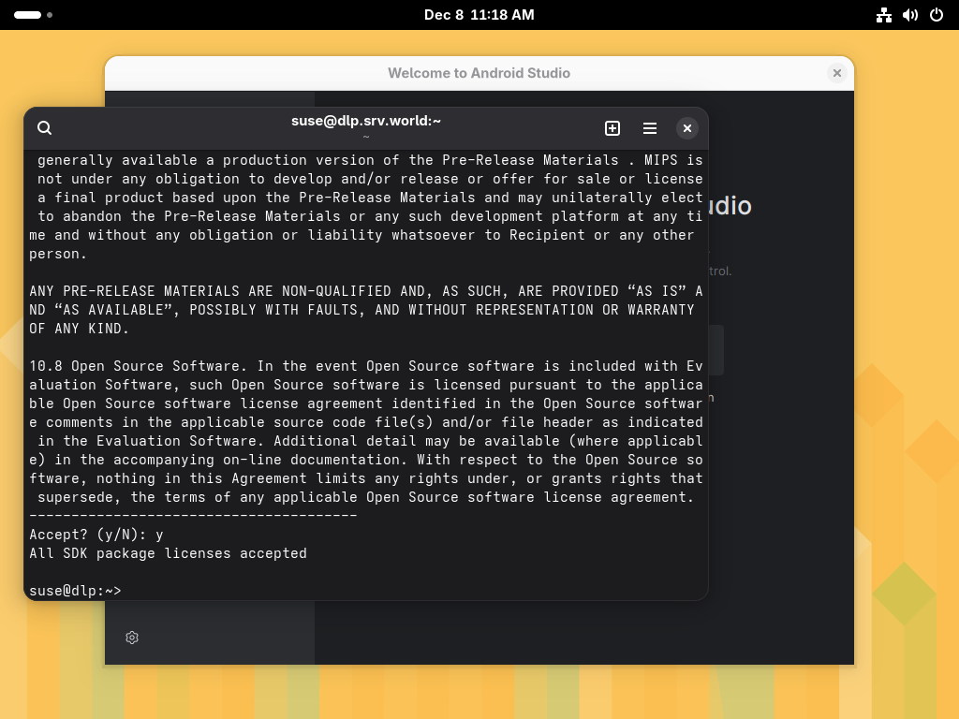Click the settings gear on the Android Studio welcome screen
This screenshot has height=719, width=959.
(x=131, y=638)
